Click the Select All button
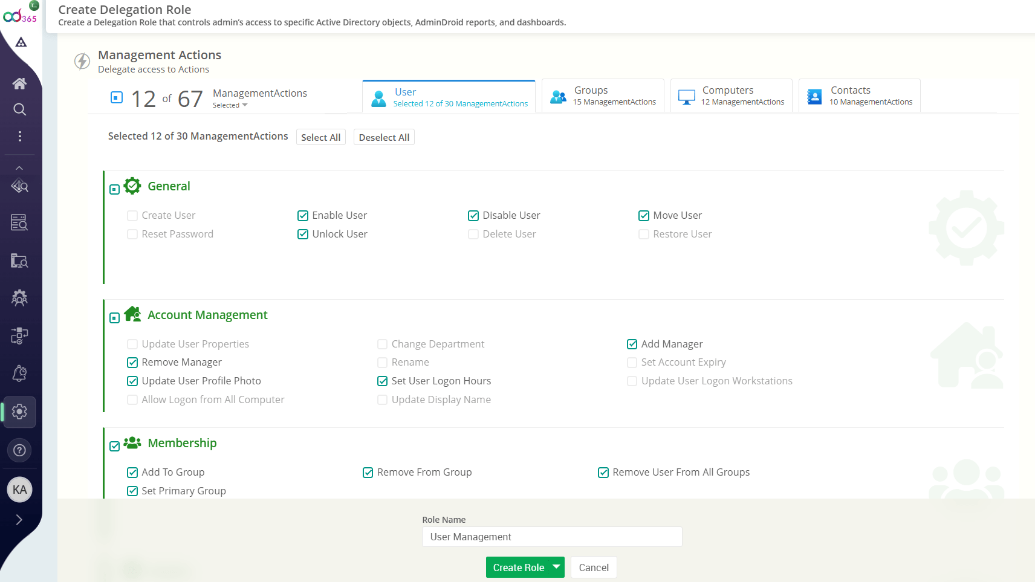The width and height of the screenshot is (1035, 582). click(321, 137)
